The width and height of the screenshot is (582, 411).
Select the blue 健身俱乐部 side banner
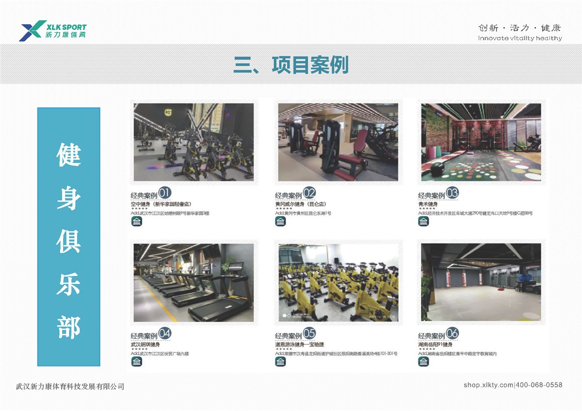point(69,237)
